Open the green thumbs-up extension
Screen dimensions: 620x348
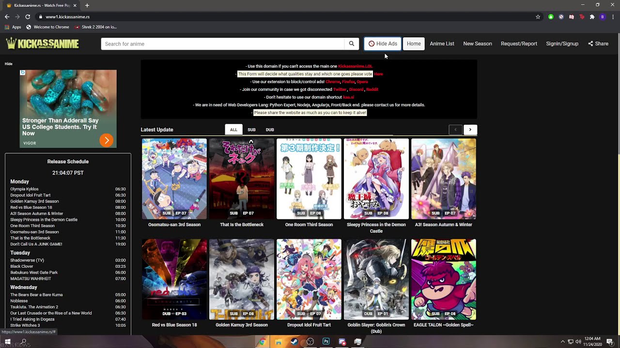551,16
